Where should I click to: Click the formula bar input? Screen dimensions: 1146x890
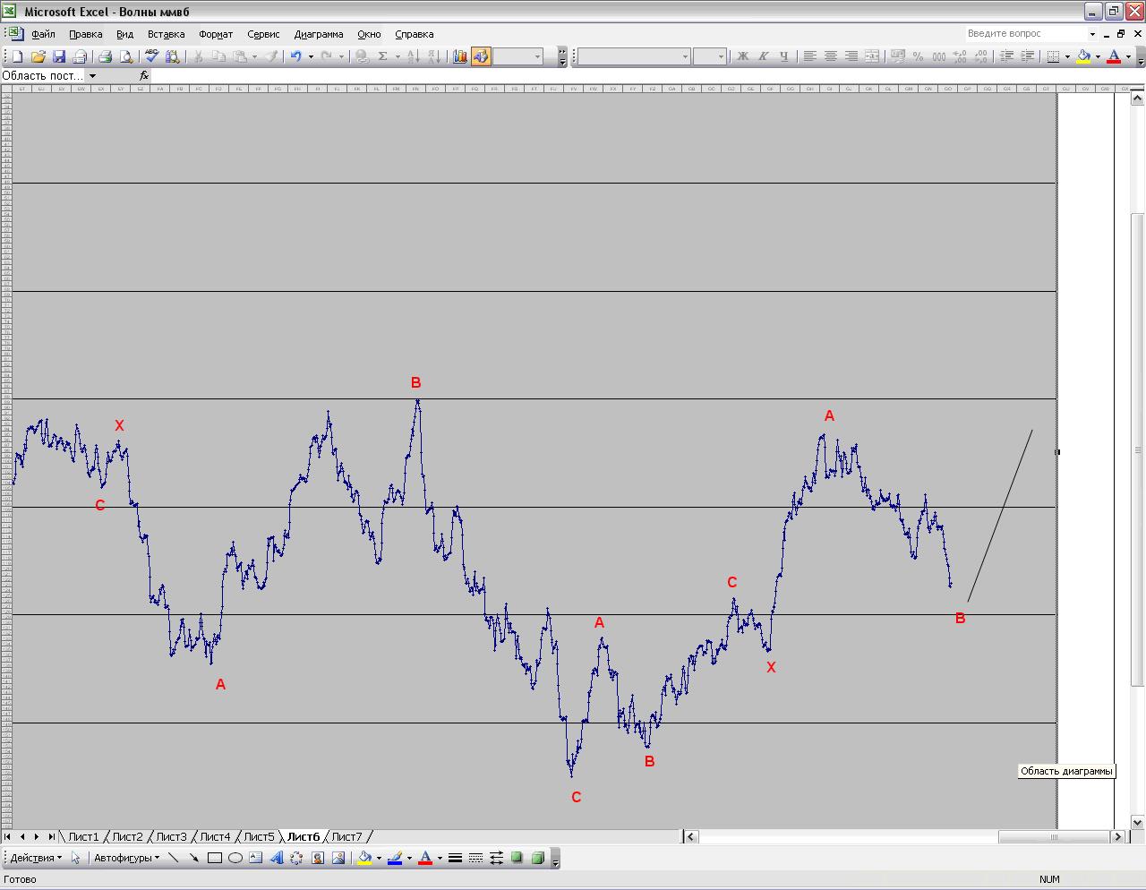click(x=648, y=76)
